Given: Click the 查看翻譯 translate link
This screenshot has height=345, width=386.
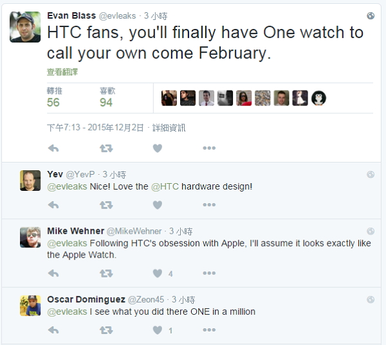Looking at the screenshot, I should tap(62, 73).
